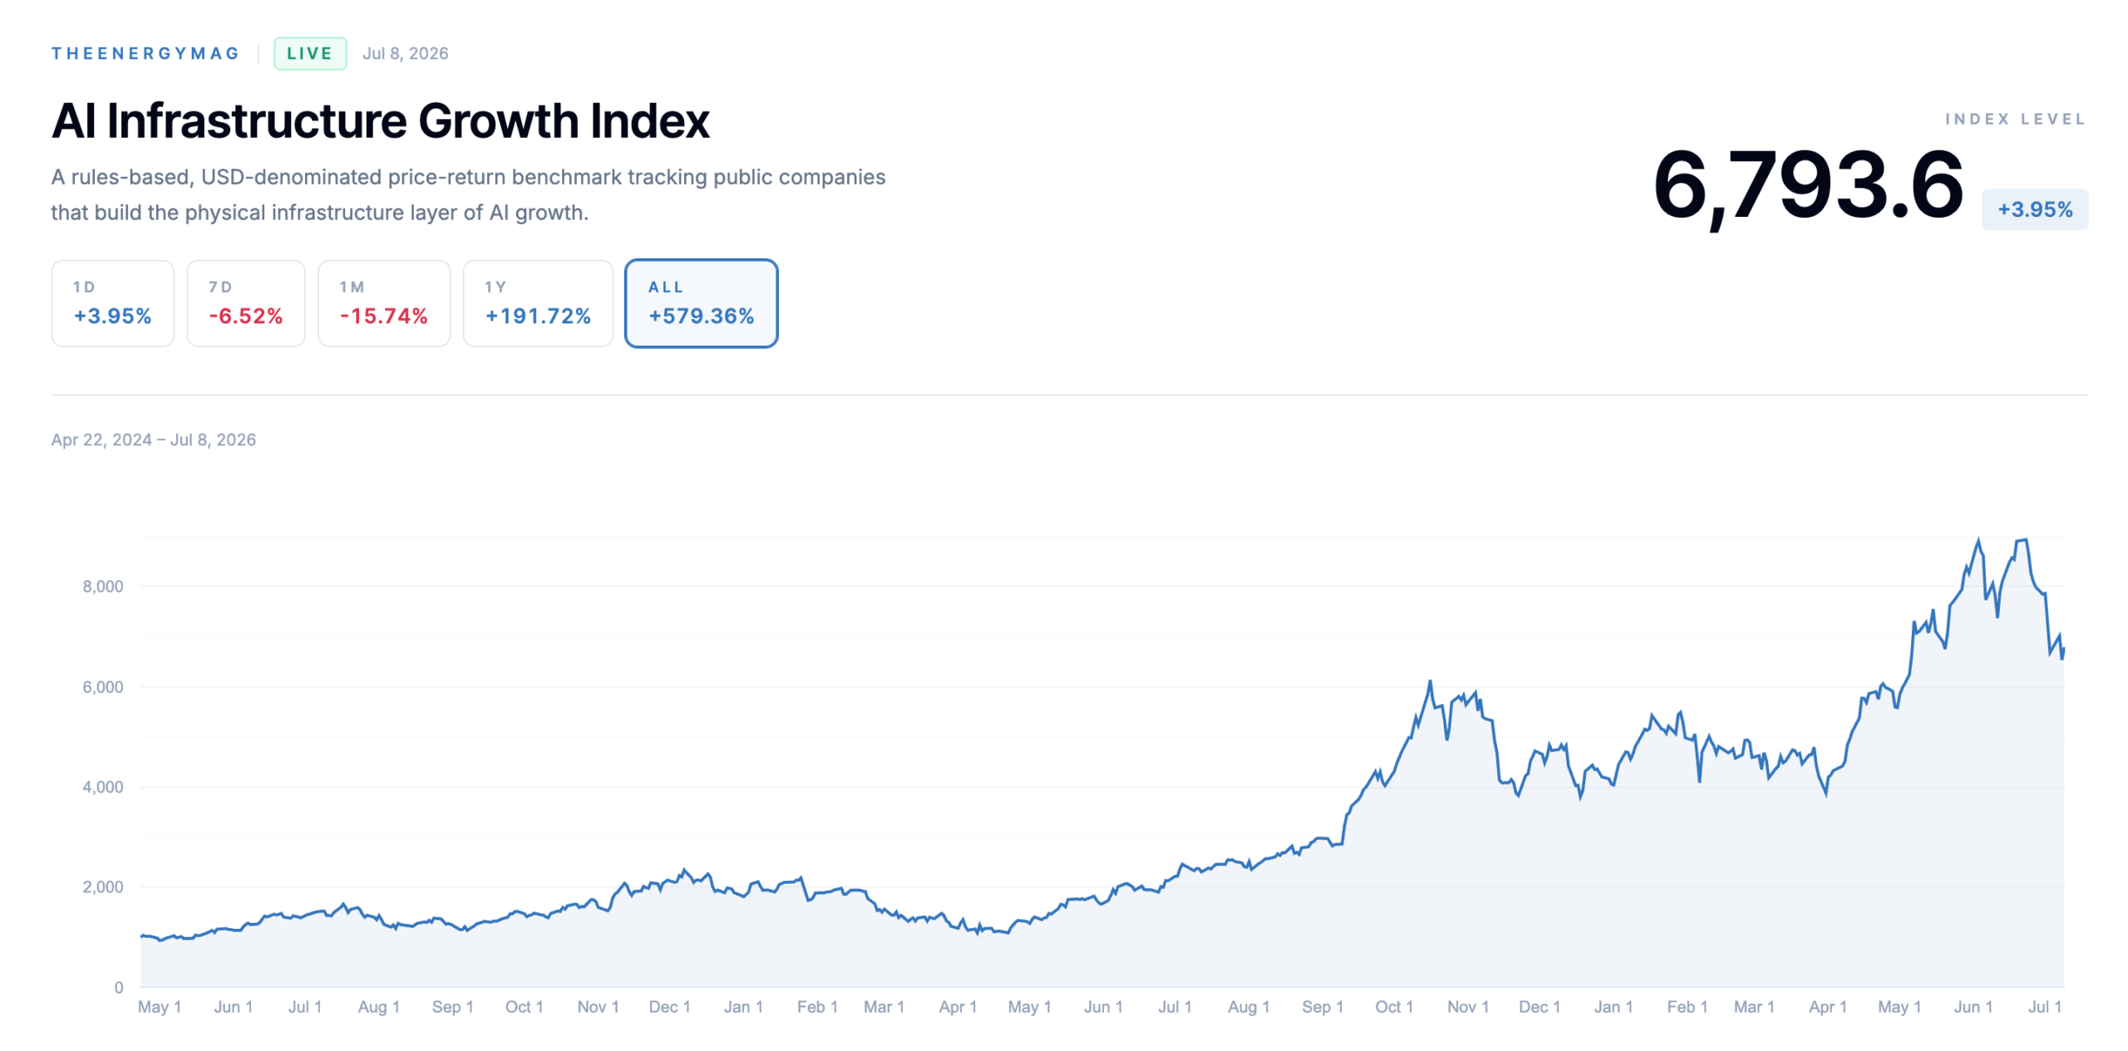Click the +3.95% change badge beside index level
This screenshot has width=2128, height=1051.
[x=2033, y=209]
